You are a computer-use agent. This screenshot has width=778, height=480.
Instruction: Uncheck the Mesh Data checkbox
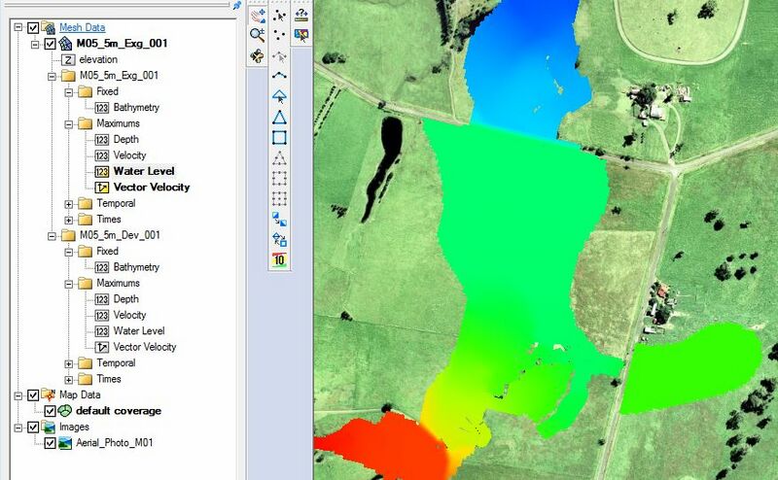click(x=34, y=28)
